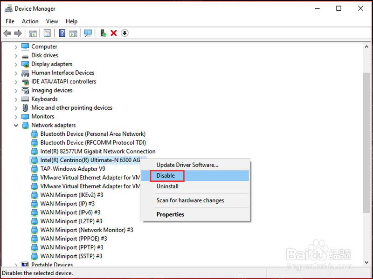
Task: Click Update Driver Software toolbar icon
Action: (103, 33)
